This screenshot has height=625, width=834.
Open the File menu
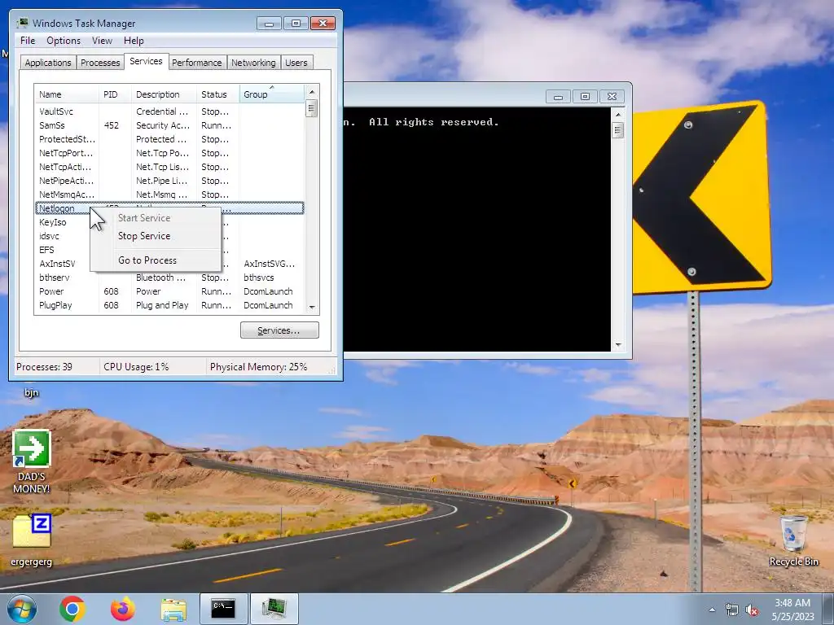click(28, 41)
